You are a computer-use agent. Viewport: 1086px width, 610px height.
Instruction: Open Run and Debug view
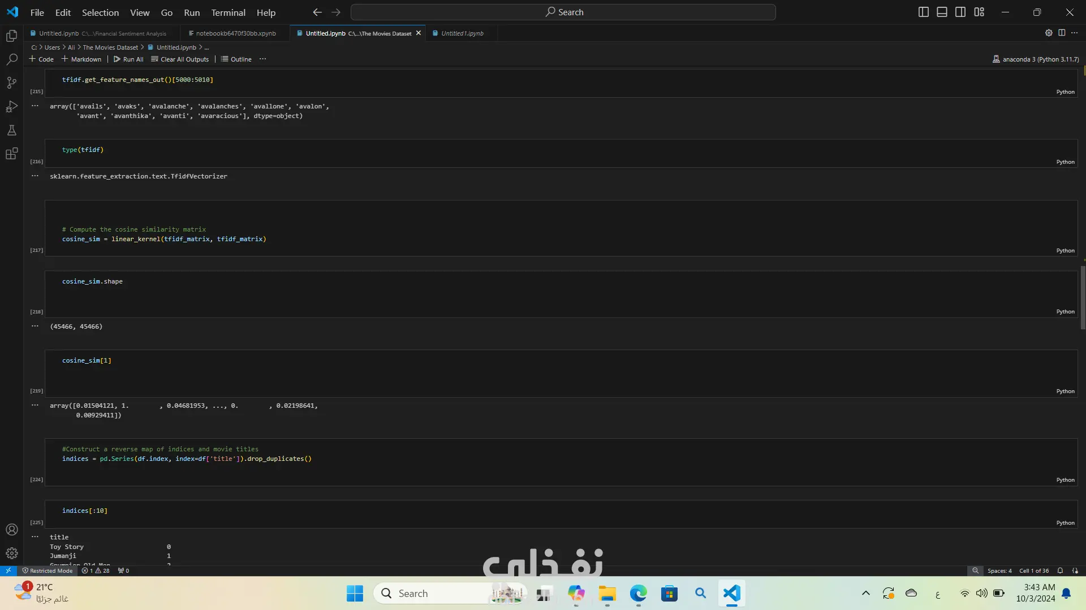click(x=11, y=107)
